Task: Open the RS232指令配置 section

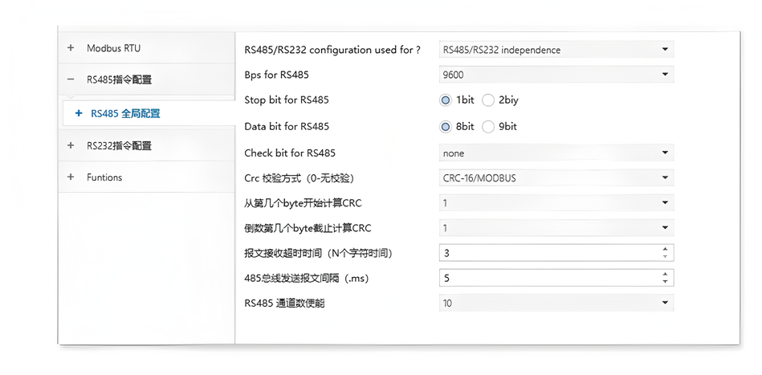Action: [146, 145]
